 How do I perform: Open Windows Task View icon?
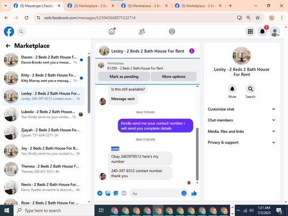coord(101,210)
